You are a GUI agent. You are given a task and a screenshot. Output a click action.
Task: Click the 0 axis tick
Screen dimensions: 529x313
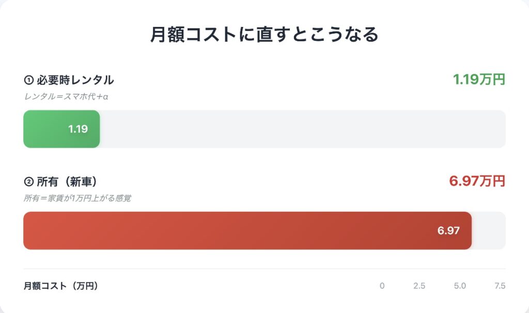382,286
